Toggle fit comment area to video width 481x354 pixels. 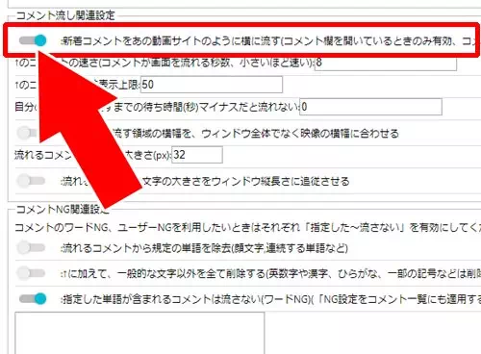point(27,133)
